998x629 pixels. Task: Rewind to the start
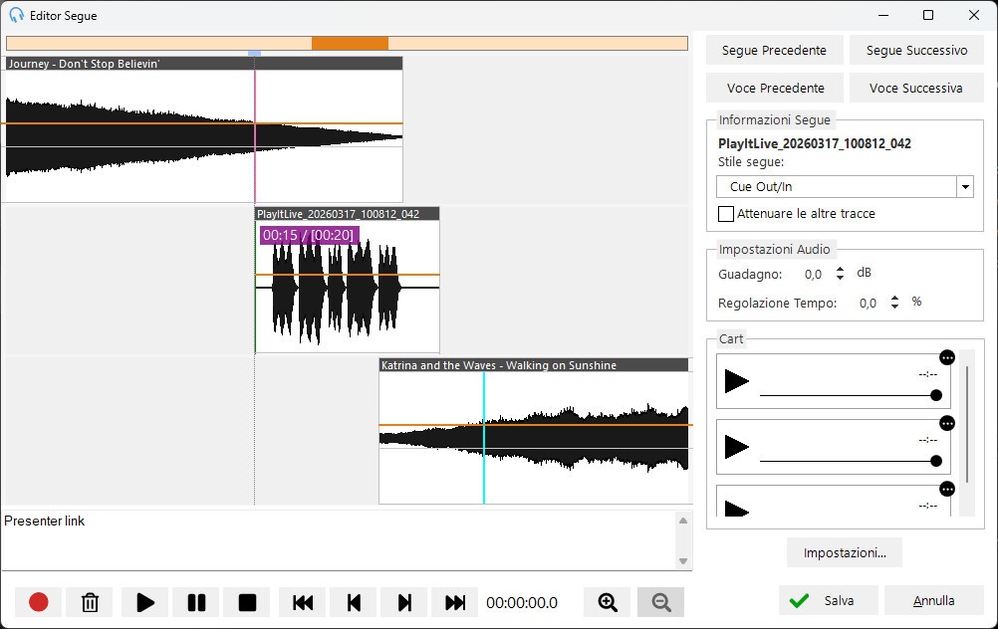tap(303, 602)
